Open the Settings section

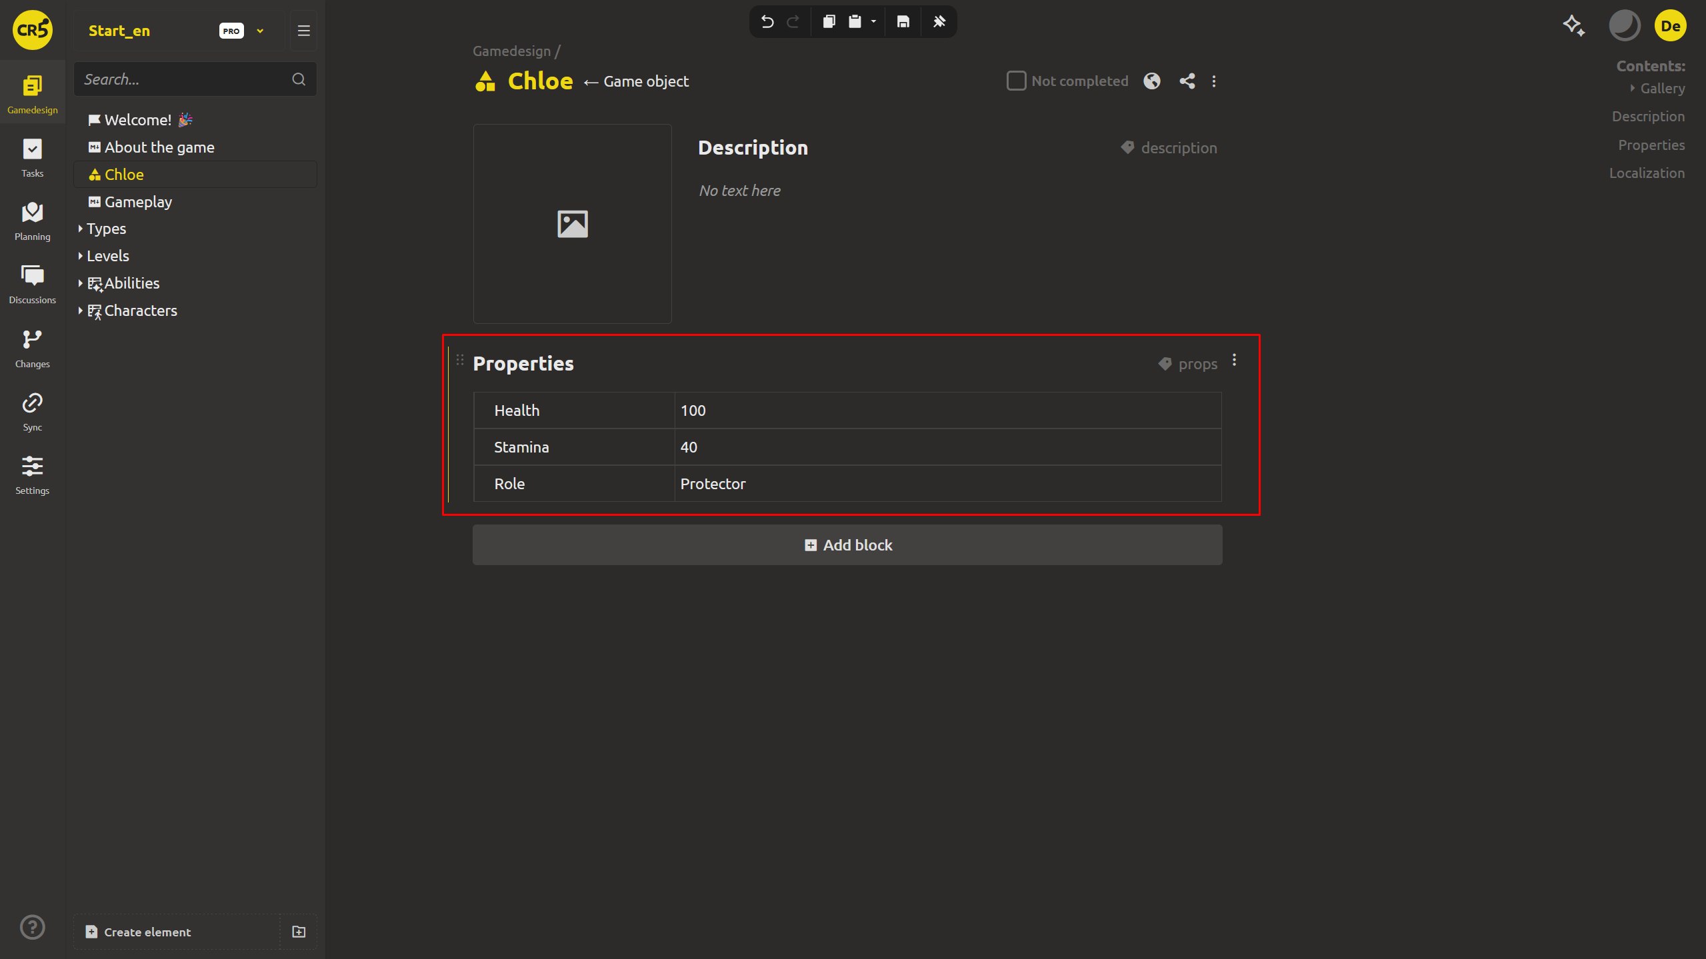[x=32, y=475]
